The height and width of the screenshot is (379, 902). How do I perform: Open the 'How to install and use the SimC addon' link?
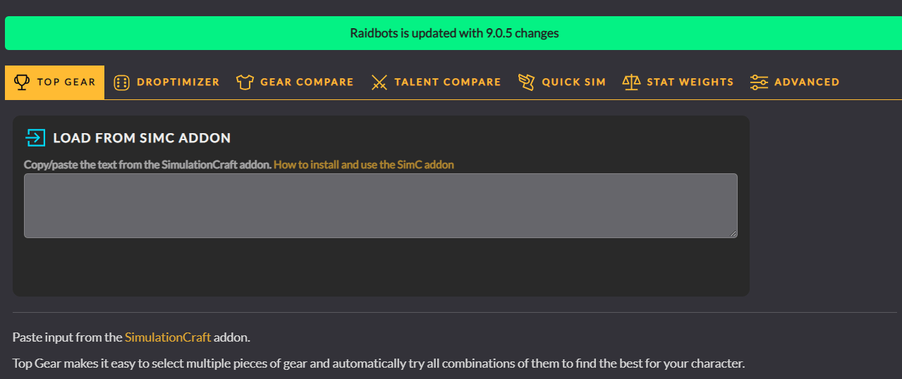[x=364, y=165]
